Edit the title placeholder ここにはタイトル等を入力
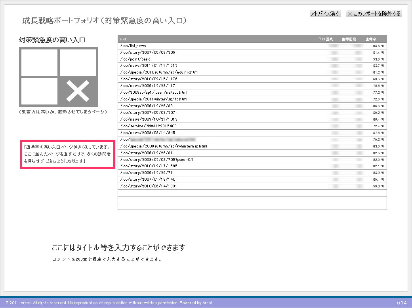Viewport: 412px width, 308px height. click(x=118, y=248)
